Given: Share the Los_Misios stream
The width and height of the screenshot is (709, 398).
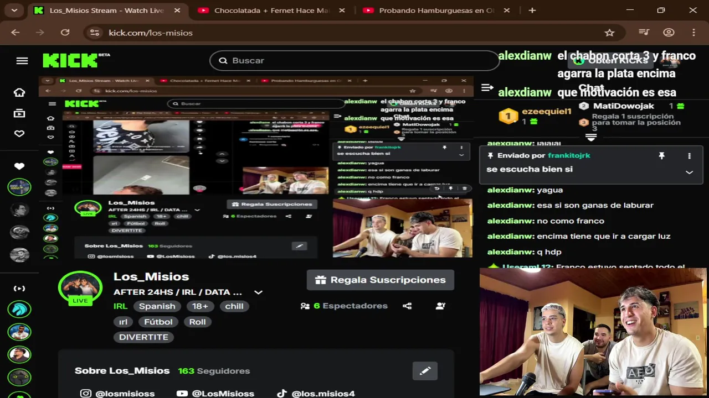Looking at the screenshot, I should pyautogui.click(x=407, y=306).
